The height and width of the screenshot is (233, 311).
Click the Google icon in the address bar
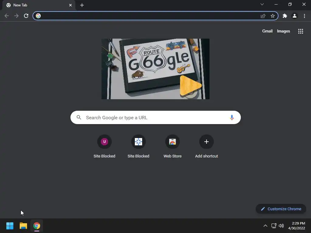(38, 16)
